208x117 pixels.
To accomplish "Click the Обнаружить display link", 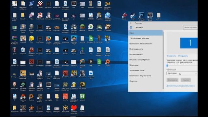I will coord(183,56).
